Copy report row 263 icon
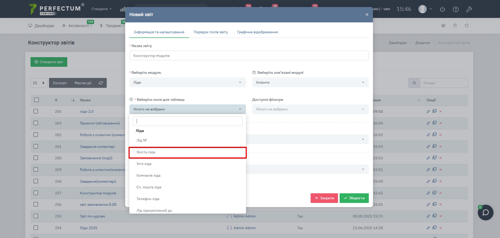Screen dimensions: 500x238 [x=434, y=123]
